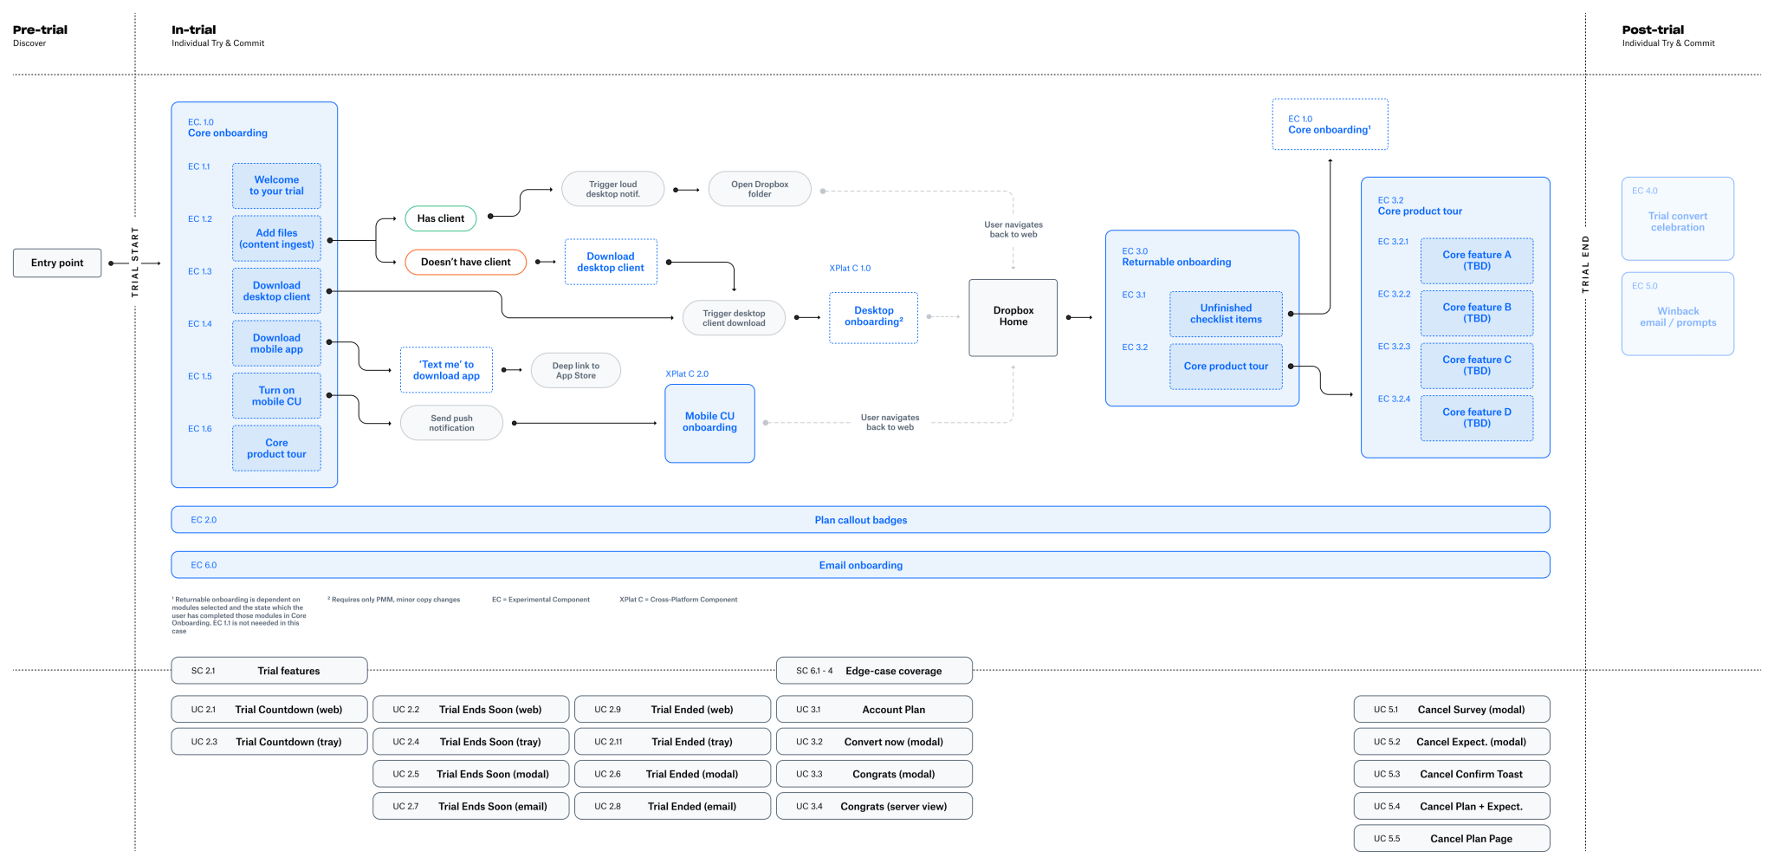Click the 'Deep link to App Store' pill
Image resolution: width=1774 pixels, height=864 pixels.
click(x=576, y=370)
